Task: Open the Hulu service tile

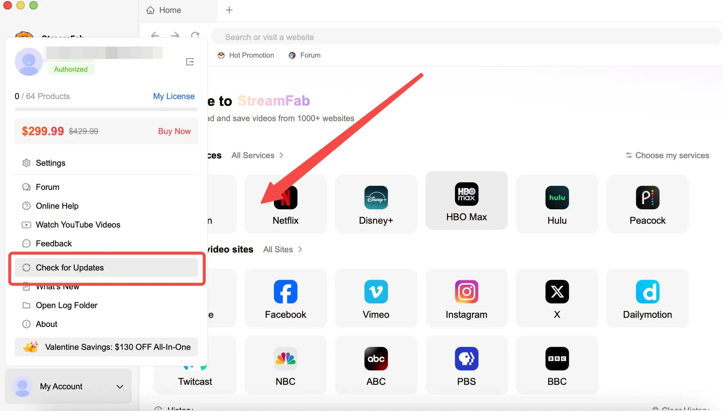Action: (557, 204)
